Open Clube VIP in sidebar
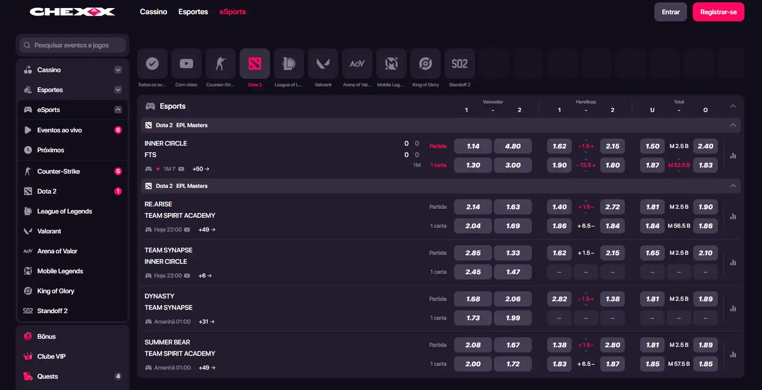 tap(73, 356)
